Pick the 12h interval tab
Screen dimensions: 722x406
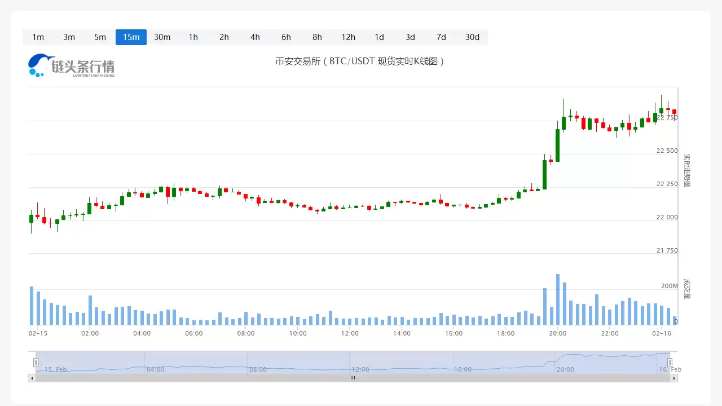[348, 37]
